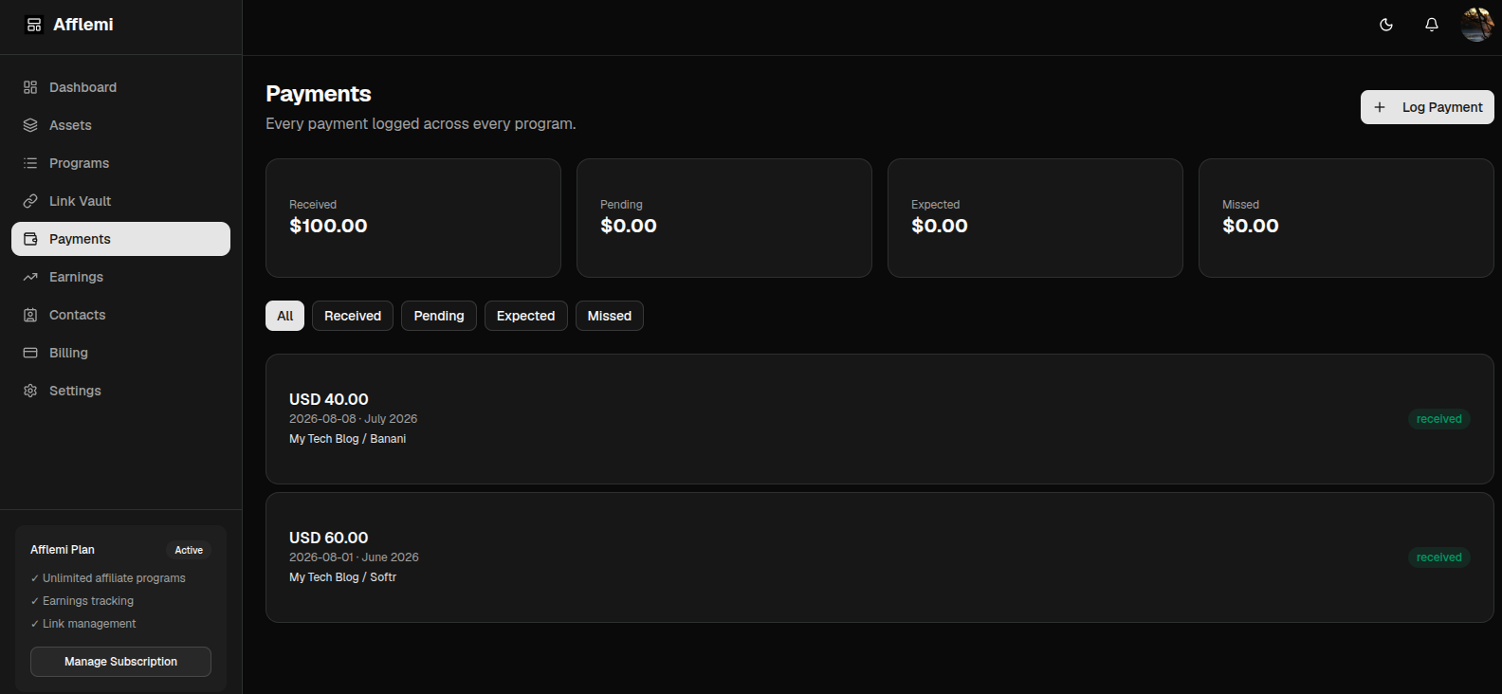
Task: Toggle dark mode moon icon
Action: [x=1386, y=25]
